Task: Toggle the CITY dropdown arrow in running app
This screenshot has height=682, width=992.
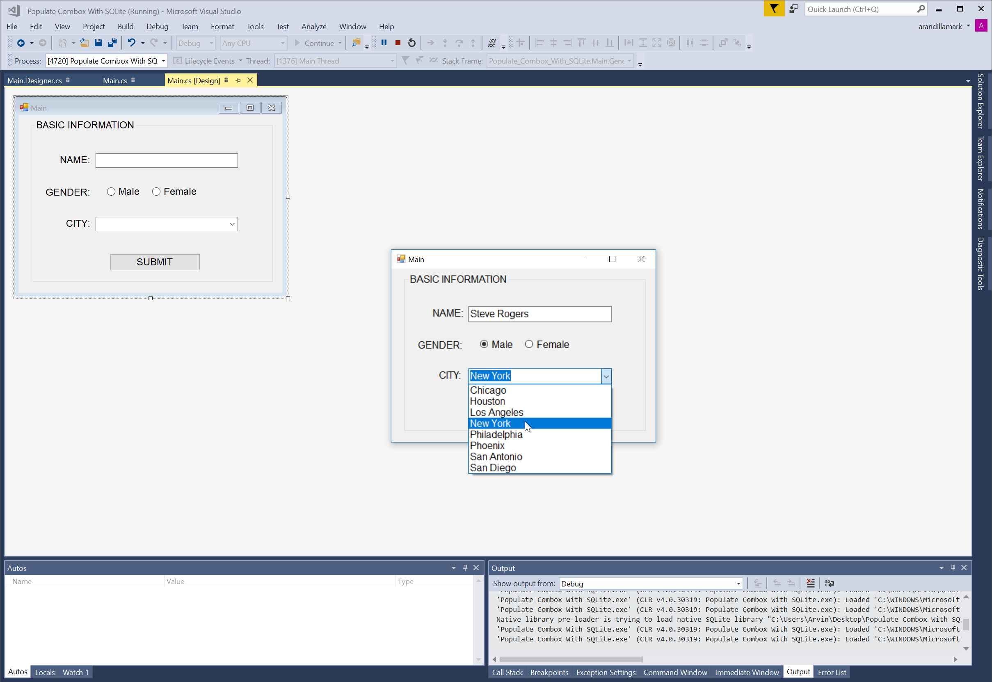Action: click(606, 376)
